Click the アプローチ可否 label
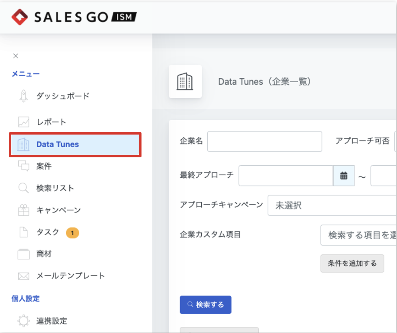The width and height of the screenshot is (397, 333). pyautogui.click(x=363, y=141)
